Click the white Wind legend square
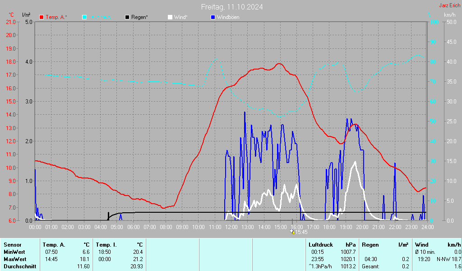The image size is (462, 271). [170, 17]
